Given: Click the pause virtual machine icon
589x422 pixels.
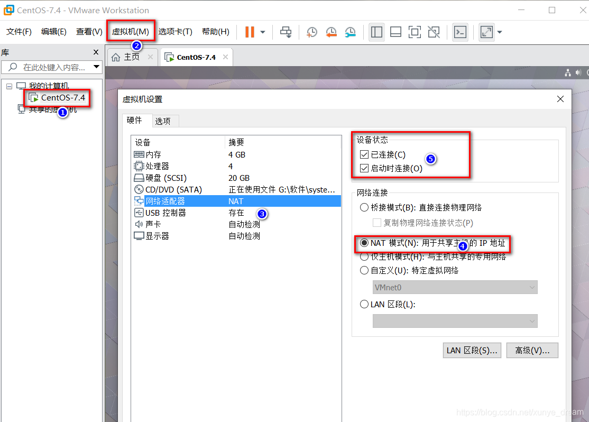Looking at the screenshot, I should click(x=250, y=32).
